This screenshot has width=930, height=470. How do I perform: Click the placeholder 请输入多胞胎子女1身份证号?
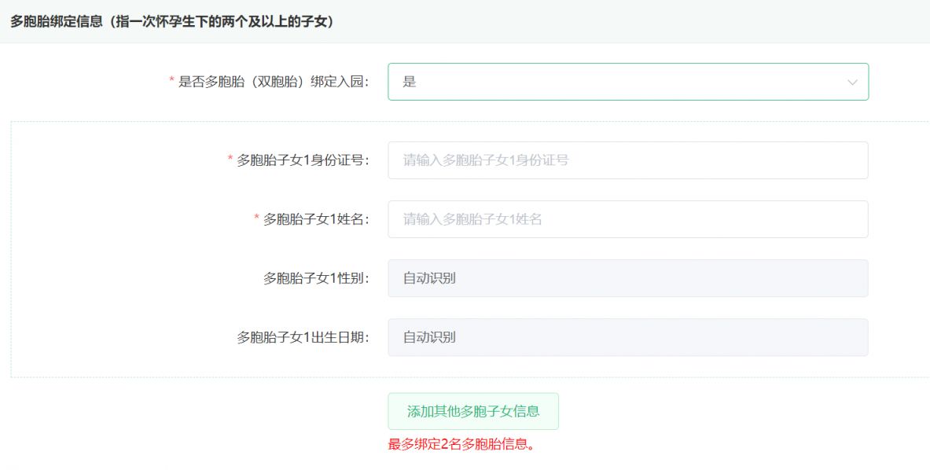(486, 160)
